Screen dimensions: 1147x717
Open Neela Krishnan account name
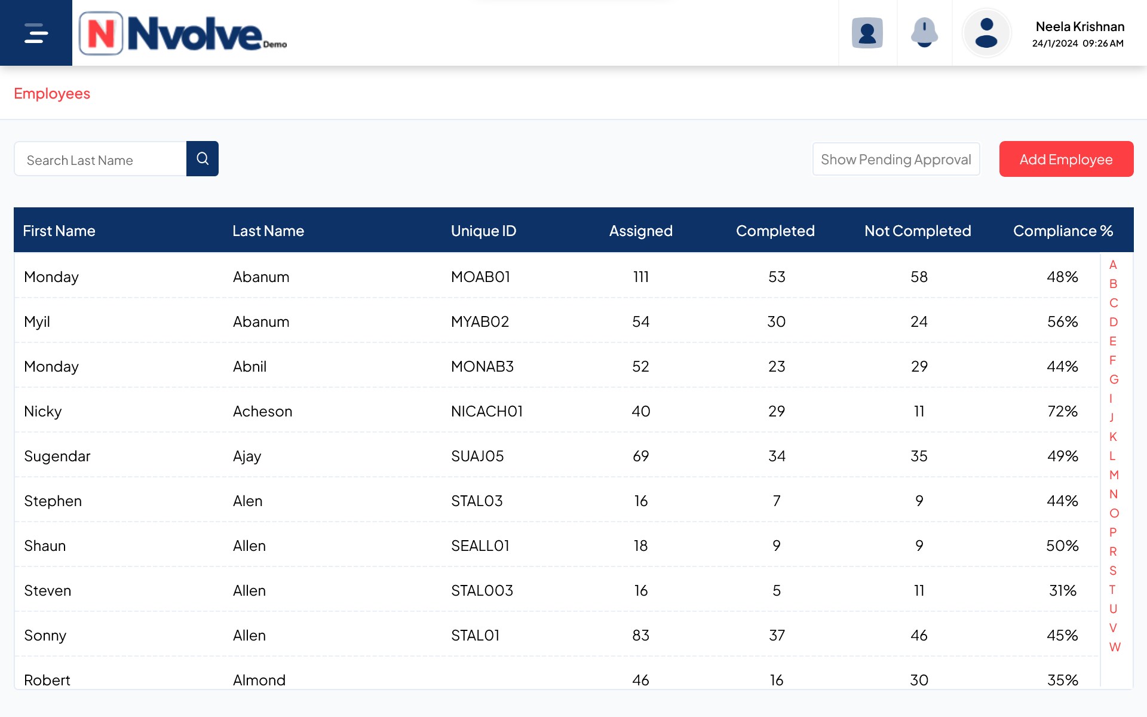(x=1079, y=27)
